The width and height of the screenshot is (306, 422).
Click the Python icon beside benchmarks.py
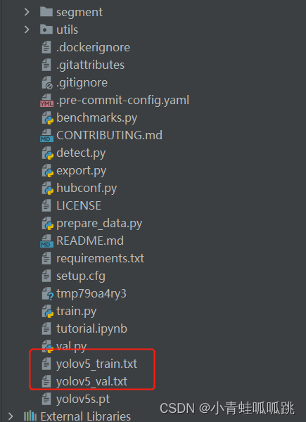[x=48, y=118]
